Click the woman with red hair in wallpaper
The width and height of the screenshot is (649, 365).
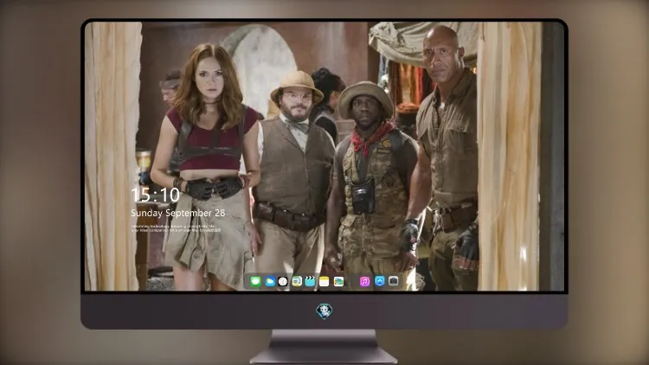coord(207,165)
